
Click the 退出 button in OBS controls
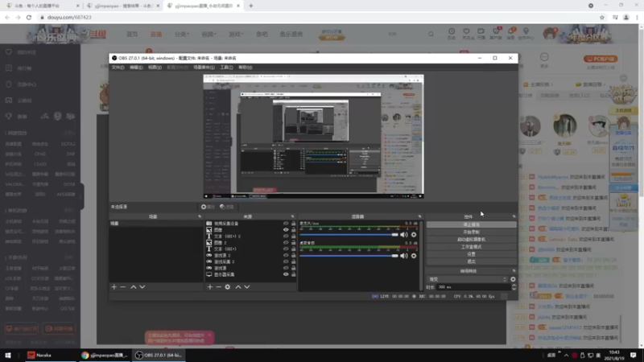(471, 261)
